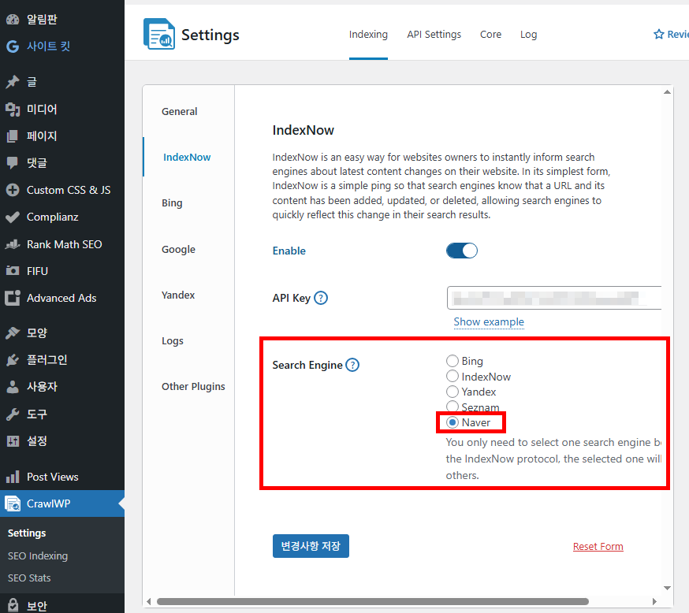Click the Advanced Ads icon

(13, 298)
